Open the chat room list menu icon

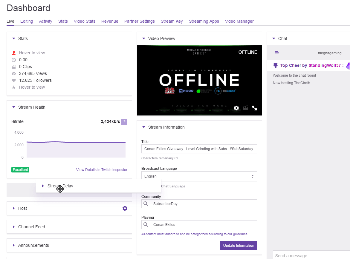(277, 53)
